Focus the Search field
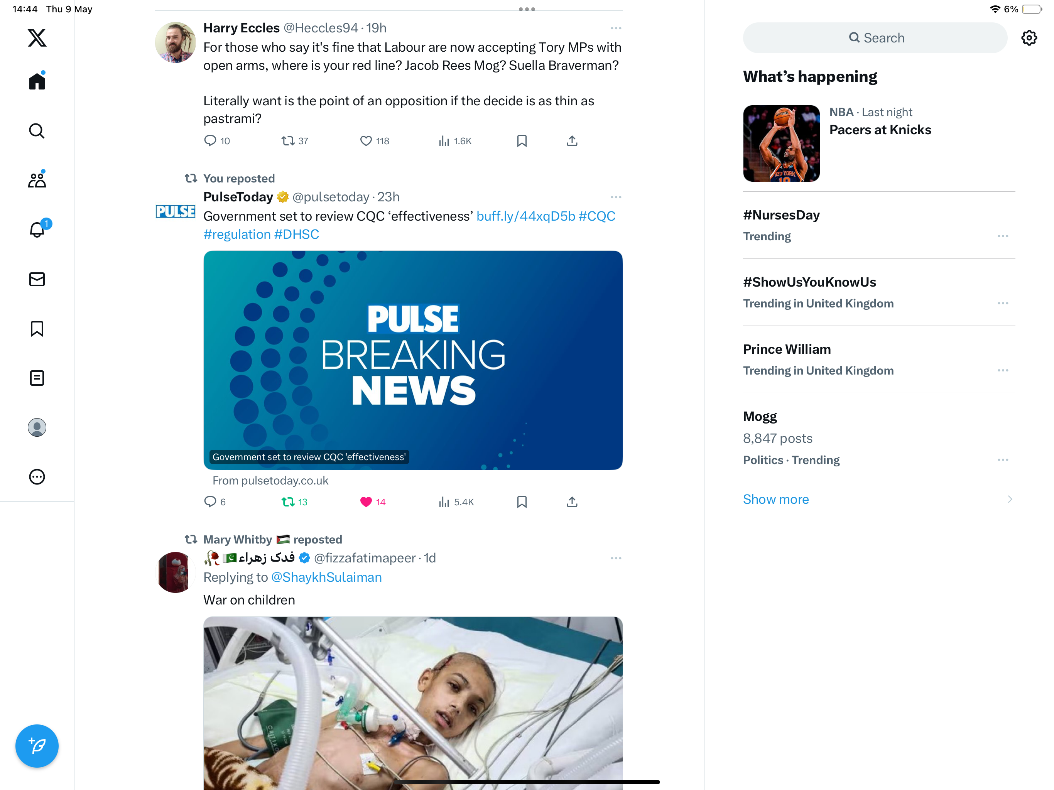Viewport: 1054px width, 790px height. [875, 38]
